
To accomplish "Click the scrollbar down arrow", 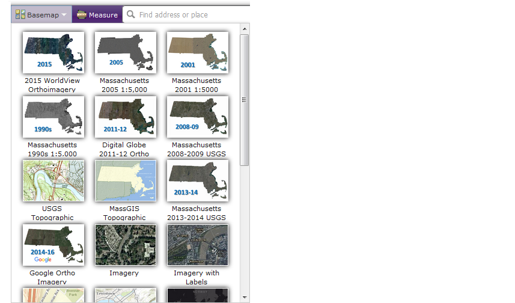I will (245, 298).
